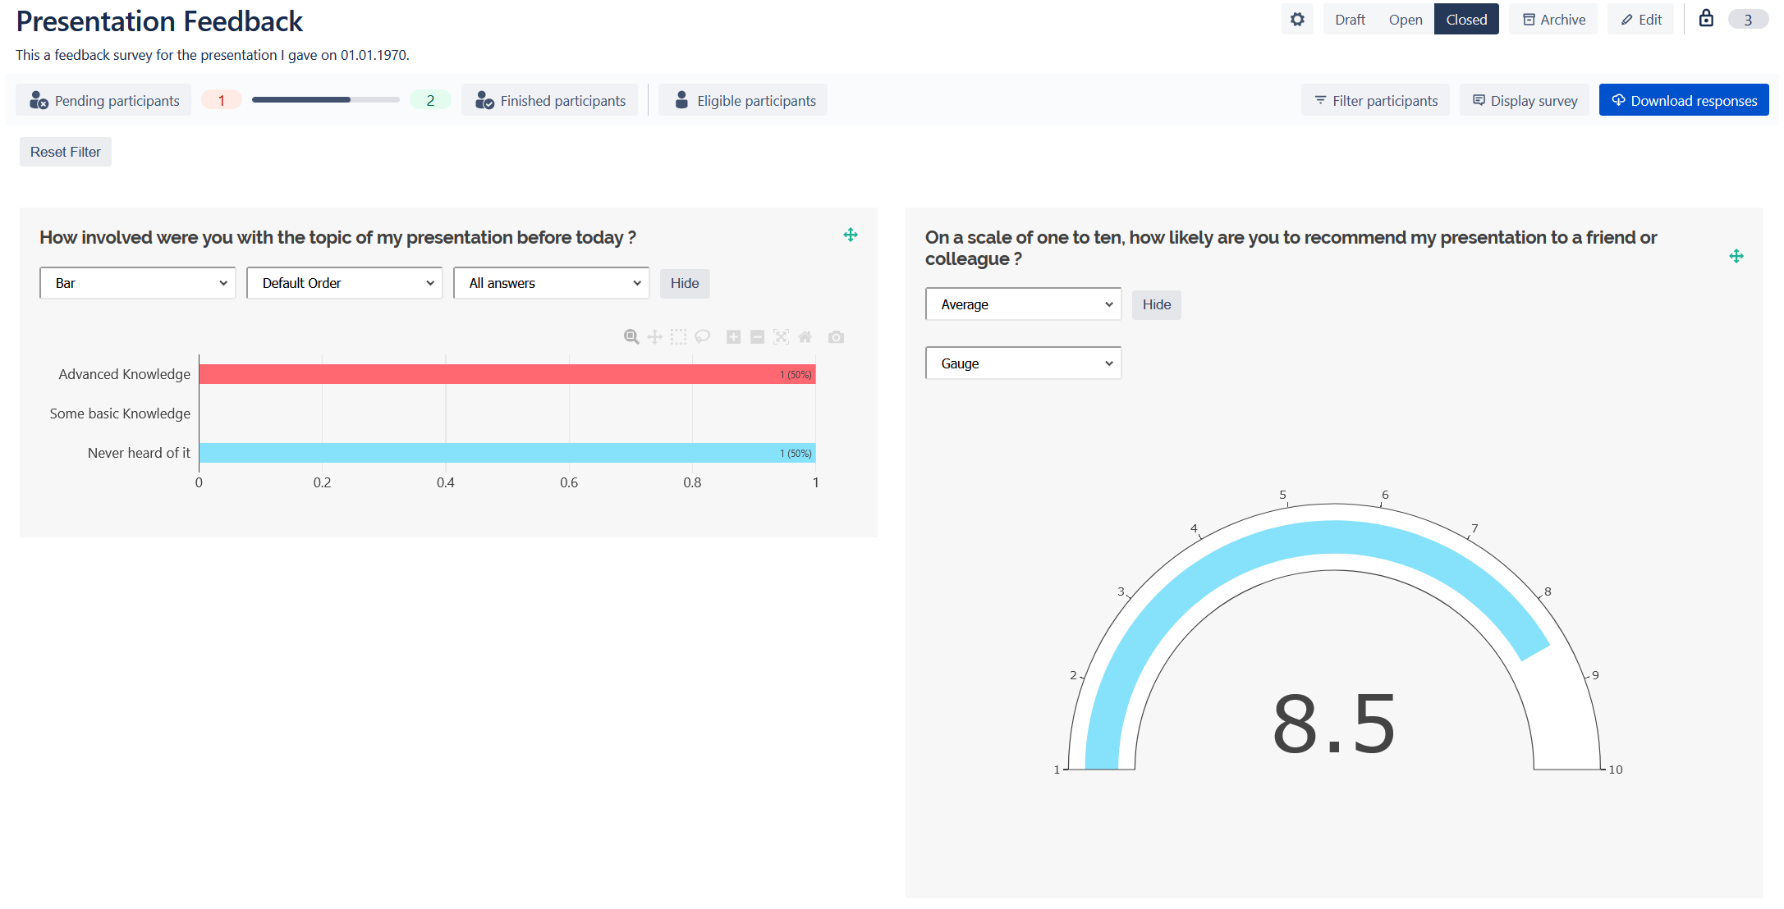Show Pending participants list
The image size is (1784, 909).
(x=104, y=100)
